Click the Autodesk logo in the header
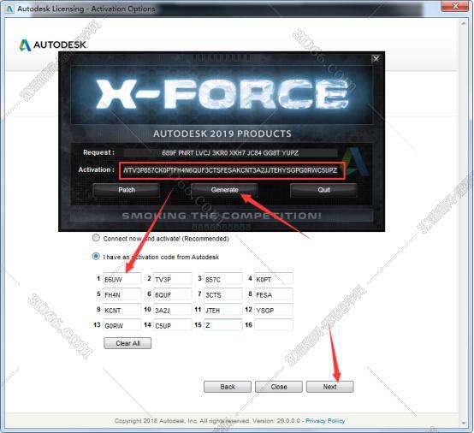Viewport: 474px width, 433px height. coord(53,45)
